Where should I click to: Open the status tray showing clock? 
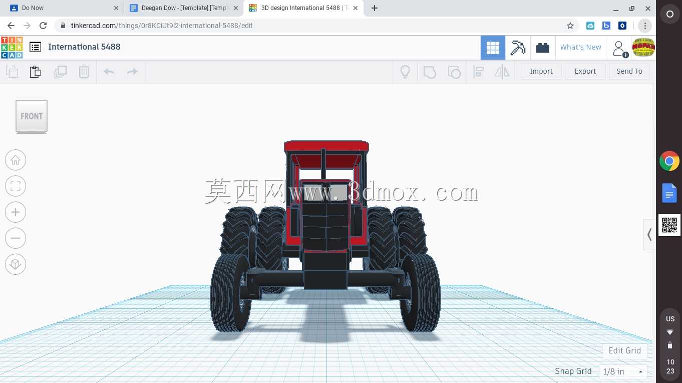point(670,344)
